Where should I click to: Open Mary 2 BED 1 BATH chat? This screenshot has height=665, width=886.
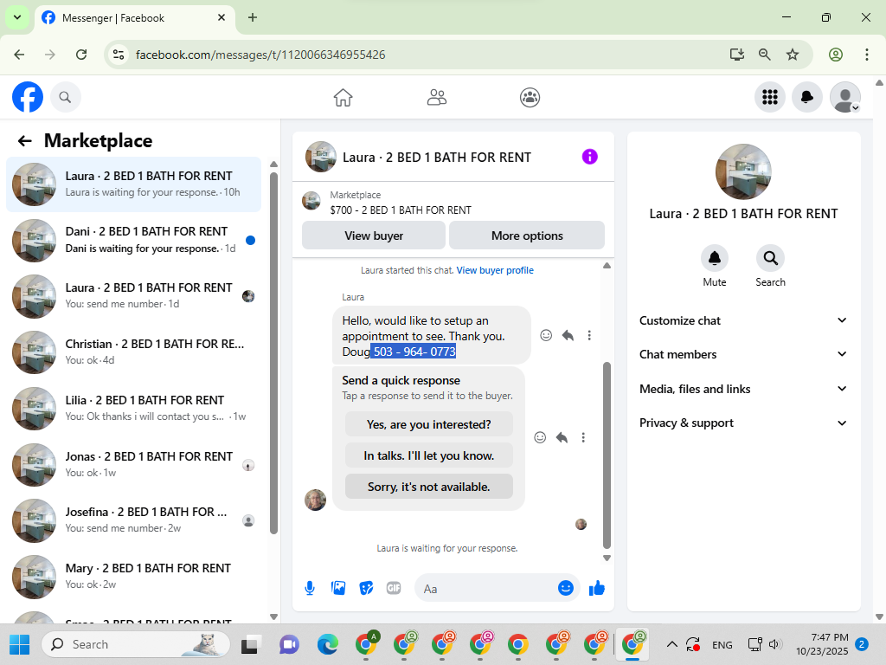pos(133,576)
